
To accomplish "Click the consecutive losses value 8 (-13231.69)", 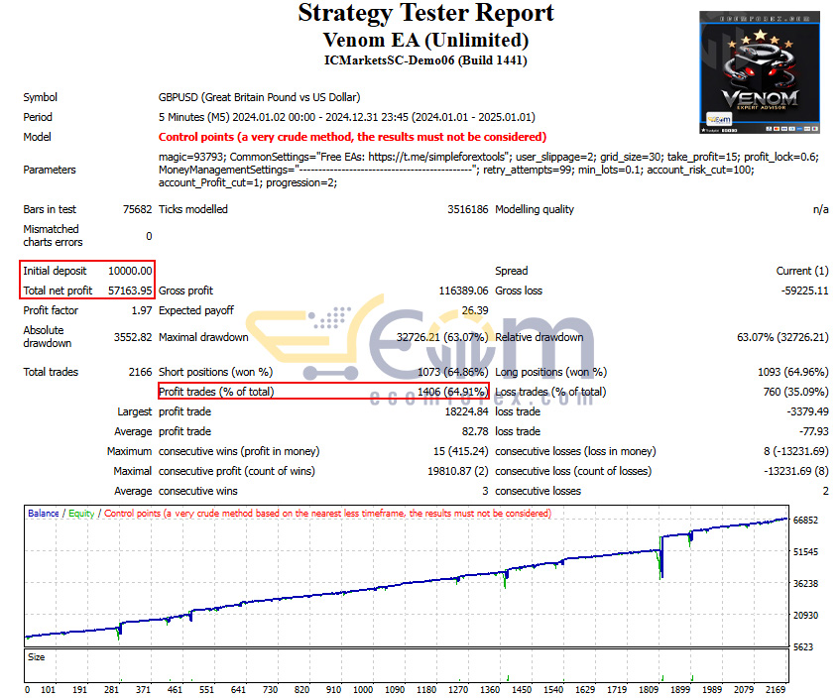I will click(795, 451).
